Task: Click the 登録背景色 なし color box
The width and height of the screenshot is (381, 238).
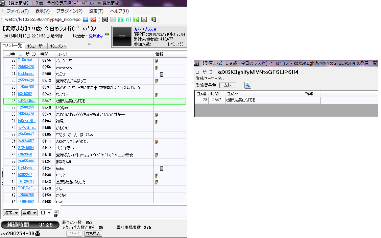Action: (228, 85)
